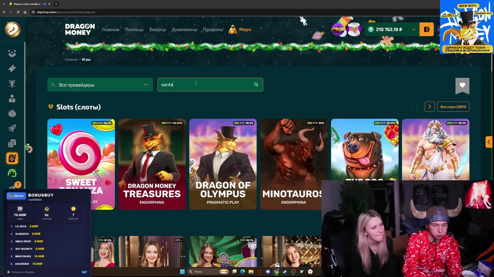Click the Все игры (5811) button
This screenshot has width=494, height=277.
tap(453, 107)
